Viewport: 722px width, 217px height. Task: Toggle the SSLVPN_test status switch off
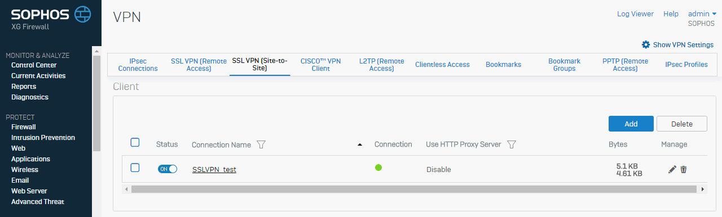tap(168, 169)
